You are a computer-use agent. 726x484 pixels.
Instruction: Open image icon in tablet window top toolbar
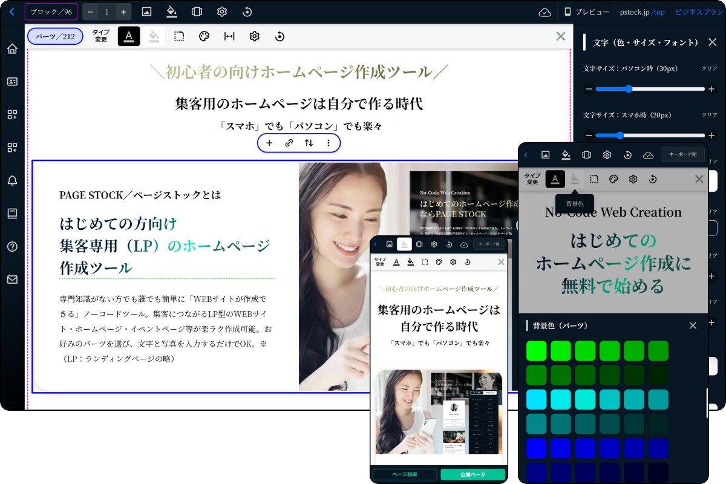click(545, 155)
